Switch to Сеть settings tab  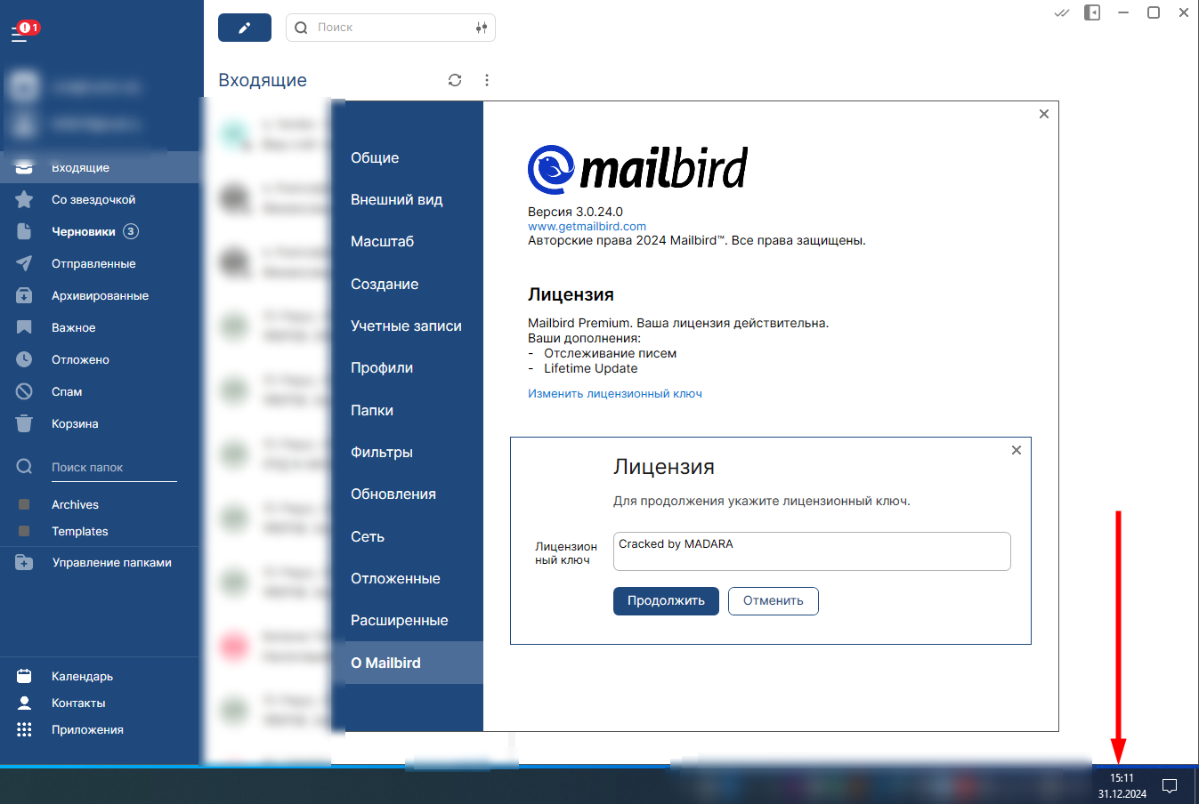tap(408, 536)
